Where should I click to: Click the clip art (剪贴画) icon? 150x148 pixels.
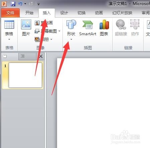[x=37, y=23]
